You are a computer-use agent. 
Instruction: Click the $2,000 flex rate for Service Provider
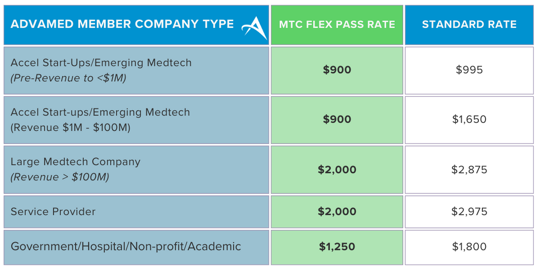337,212
